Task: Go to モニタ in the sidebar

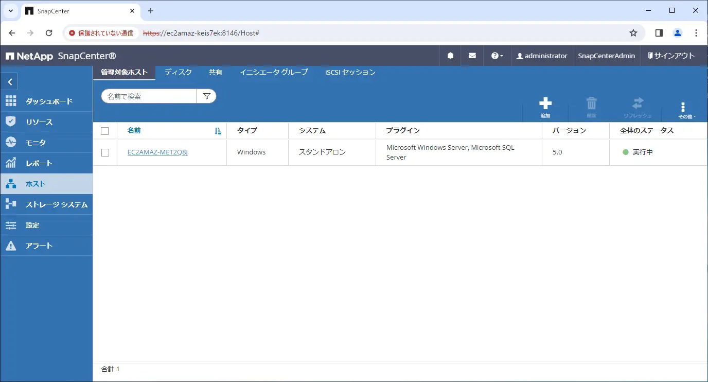Action: (x=46, y=143)
